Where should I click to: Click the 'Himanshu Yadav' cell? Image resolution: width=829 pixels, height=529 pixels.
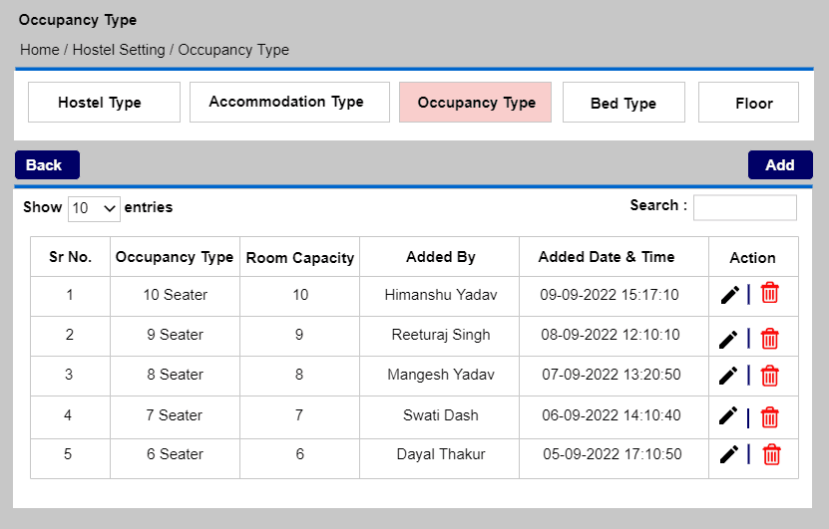(x=440, y=295)
